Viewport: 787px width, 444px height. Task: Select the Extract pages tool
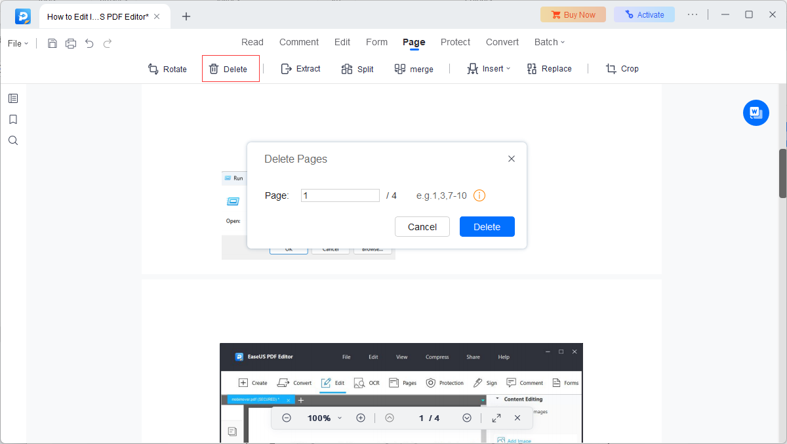point(300,68)
